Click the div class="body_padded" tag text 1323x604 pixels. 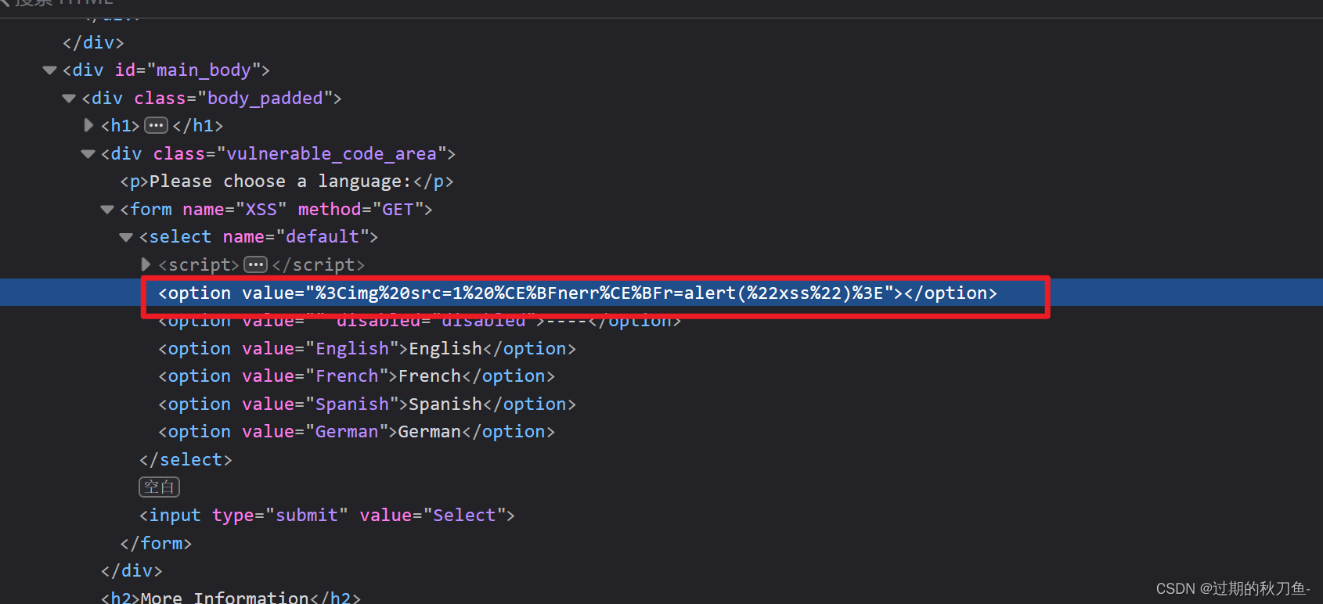coord(211,99)
